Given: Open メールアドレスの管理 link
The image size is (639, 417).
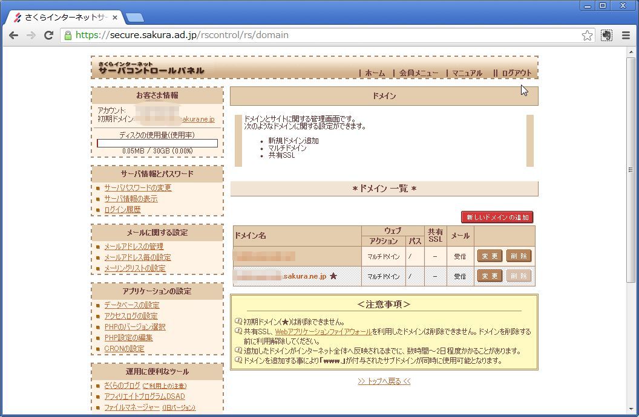Looking at the screenshot, I should 134,247.
